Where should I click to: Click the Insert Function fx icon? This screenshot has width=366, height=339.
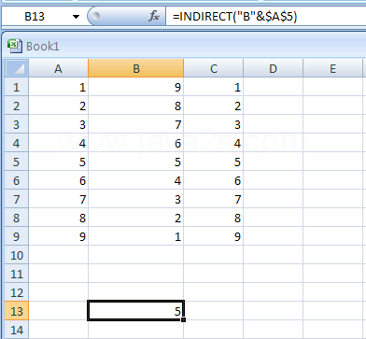tap(154, 17)
